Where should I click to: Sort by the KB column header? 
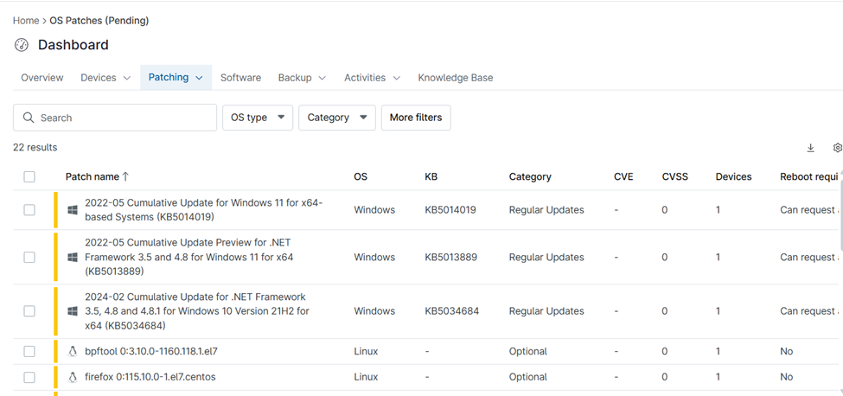(431, 176)
